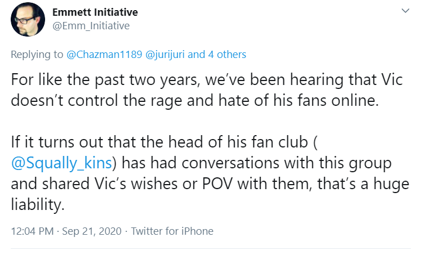
Task: Show the 'and 4 others' recipients
Action: 217,55
